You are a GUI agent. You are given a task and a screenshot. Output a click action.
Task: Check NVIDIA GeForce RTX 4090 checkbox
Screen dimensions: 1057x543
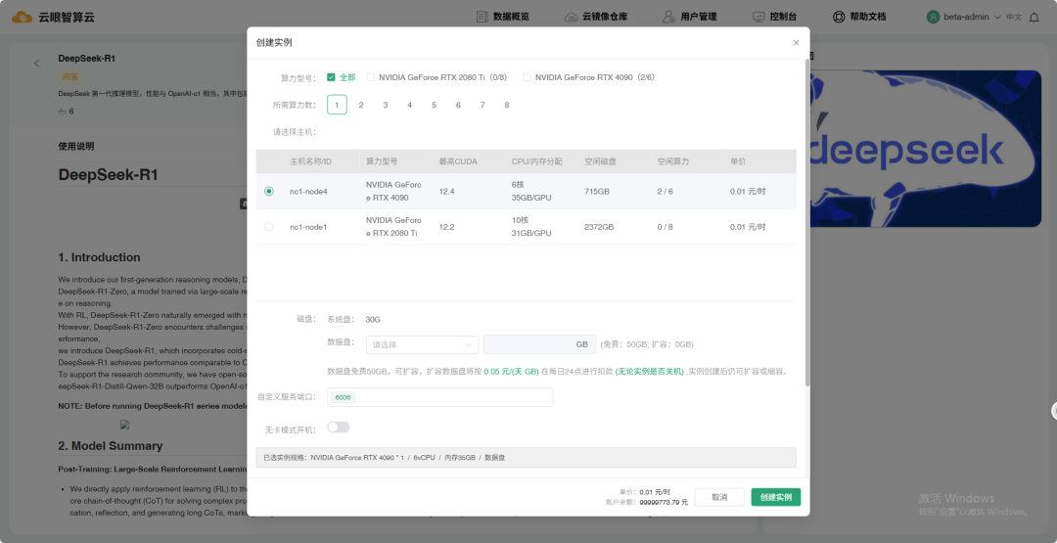pyautogui.click(x=527, y=77)
